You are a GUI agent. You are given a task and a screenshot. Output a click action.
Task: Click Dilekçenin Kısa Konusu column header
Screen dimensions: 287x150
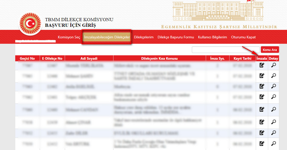coord(160,58)
